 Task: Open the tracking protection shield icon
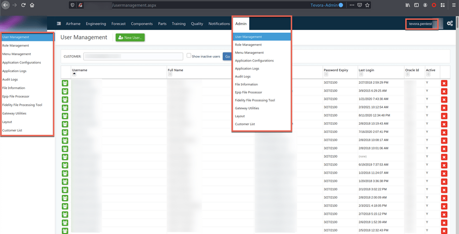point(73,5)
